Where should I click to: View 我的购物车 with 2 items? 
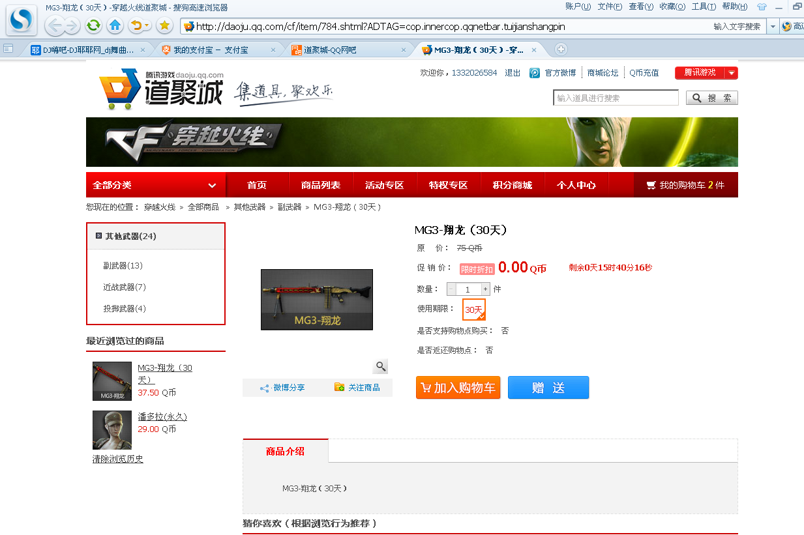[x=686, y=185]
